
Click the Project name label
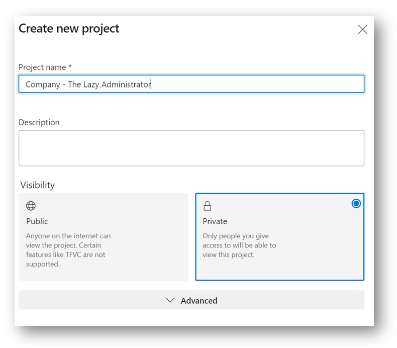point(42,67)
